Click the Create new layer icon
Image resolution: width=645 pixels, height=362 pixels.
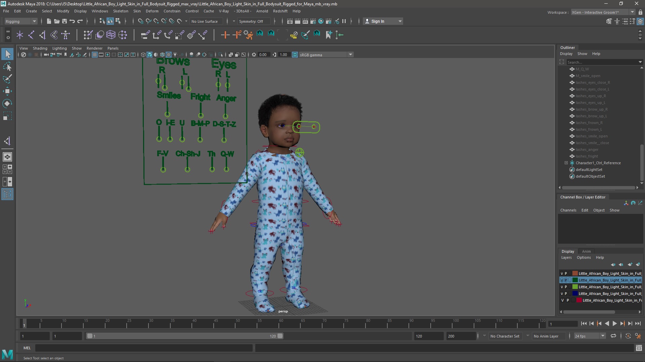[x=630, y=264]
